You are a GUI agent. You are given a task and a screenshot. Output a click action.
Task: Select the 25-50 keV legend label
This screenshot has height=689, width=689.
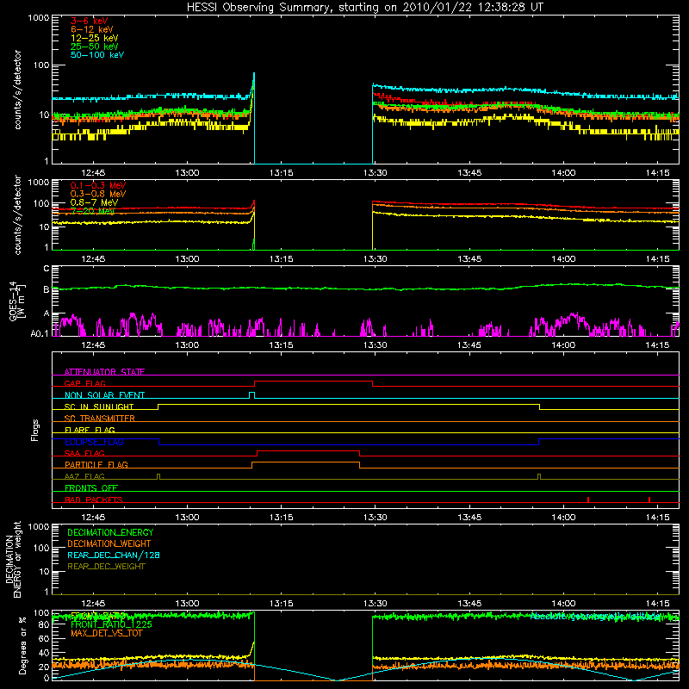click(95, 47)
